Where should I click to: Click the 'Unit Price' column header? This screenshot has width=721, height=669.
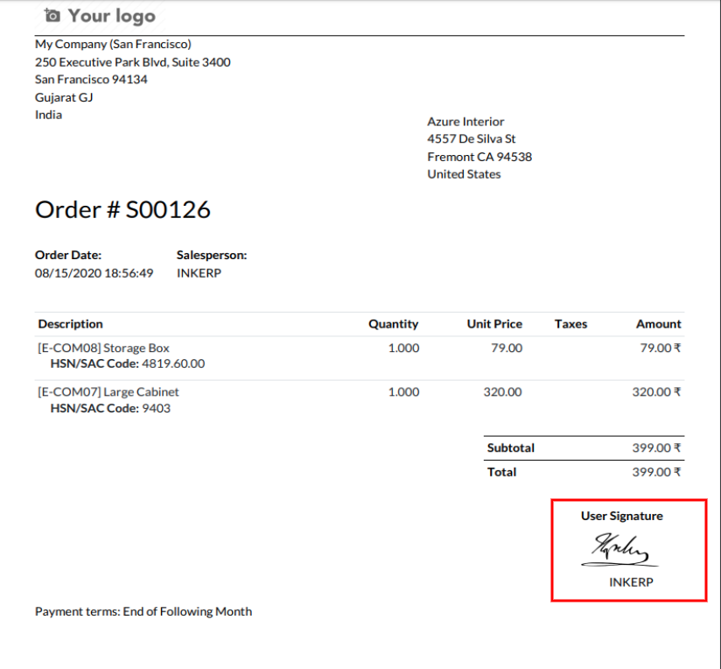[x=494, y=324]
